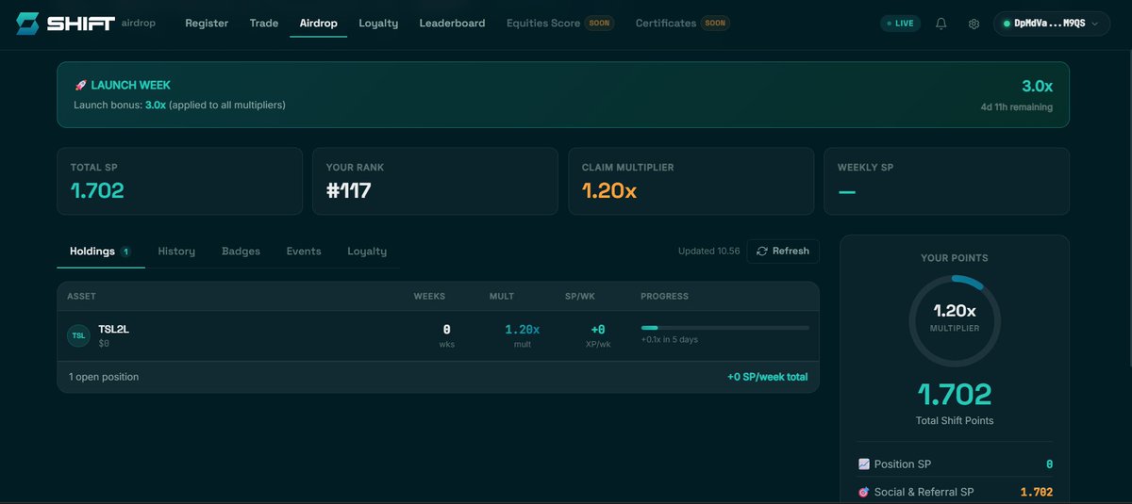Click the Social & Referral SP value 1.702
The image size is (1132, 504).
1037,492
